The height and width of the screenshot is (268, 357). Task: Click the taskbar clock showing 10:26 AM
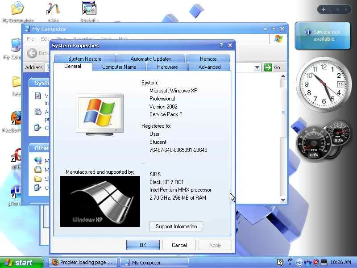[x=340, y=262]
